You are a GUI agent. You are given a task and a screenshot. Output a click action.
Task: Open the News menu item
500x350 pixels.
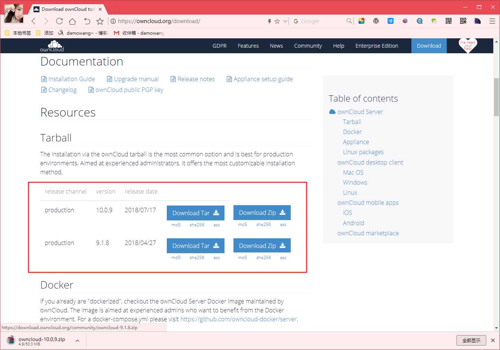pos(276,46)
